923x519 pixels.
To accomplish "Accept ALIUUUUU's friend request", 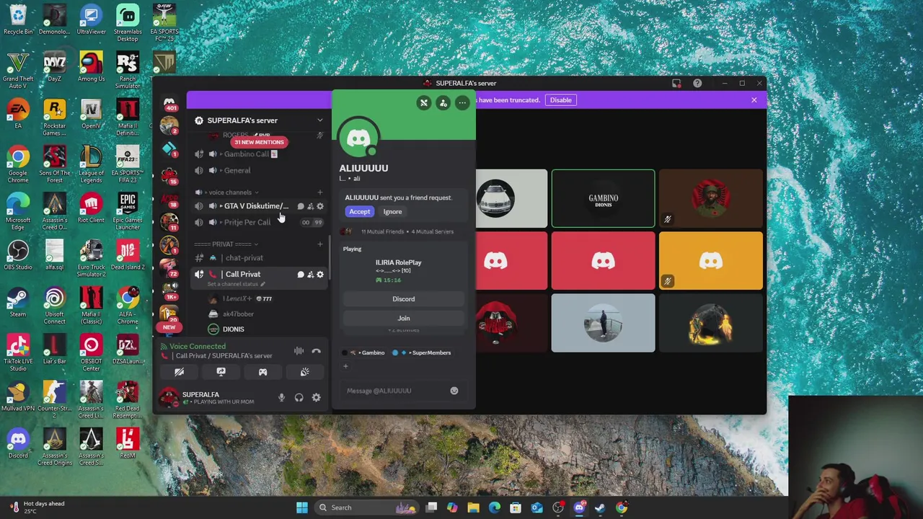I will click(x=359, y=212).
